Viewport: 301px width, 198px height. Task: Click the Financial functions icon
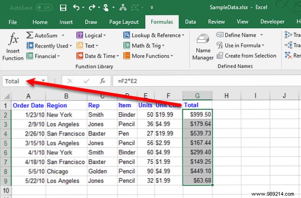pyautogui.click(x=30, y=56)
